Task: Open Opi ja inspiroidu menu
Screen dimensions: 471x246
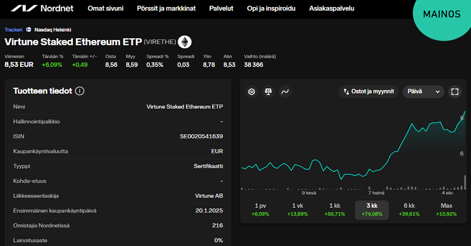Action: point(271,8)
